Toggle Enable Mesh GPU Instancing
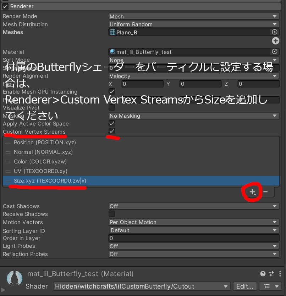The image size is (286, 296). [x=111, y=91]
